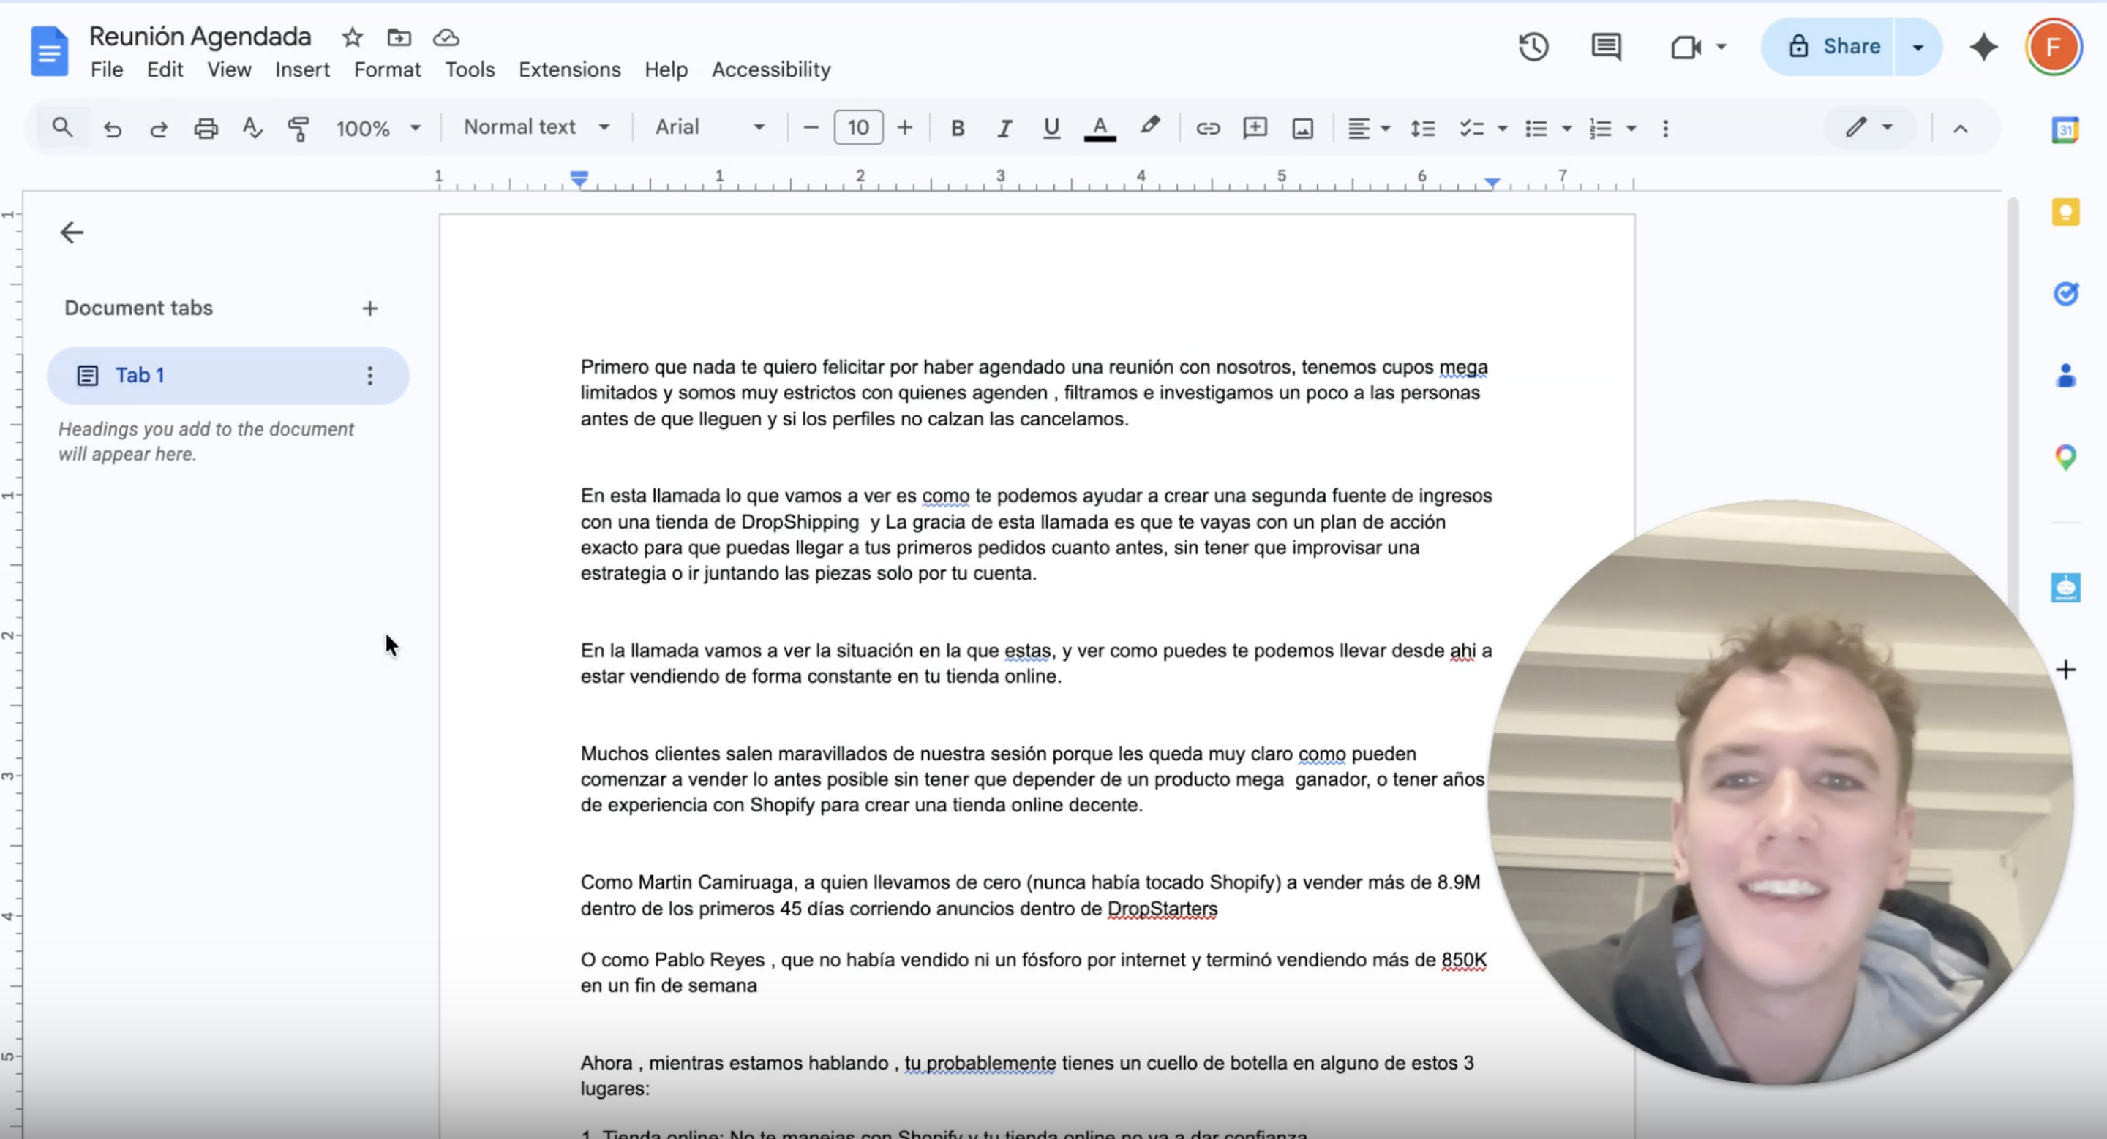Open the editing mode pencil dropdown
The height and width of the screenshot is (1139, 2107).
coord(1869,127)
